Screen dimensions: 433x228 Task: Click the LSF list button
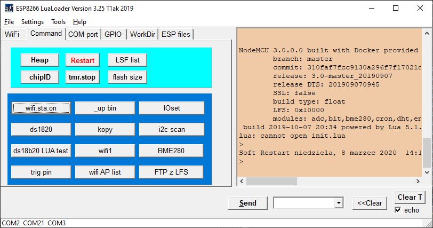click(127, 60)
